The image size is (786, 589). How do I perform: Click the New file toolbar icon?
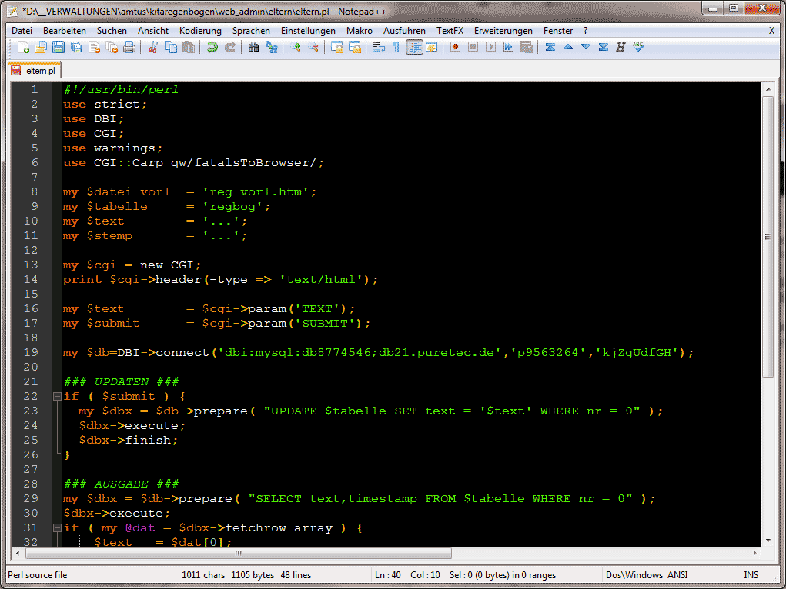23,48
